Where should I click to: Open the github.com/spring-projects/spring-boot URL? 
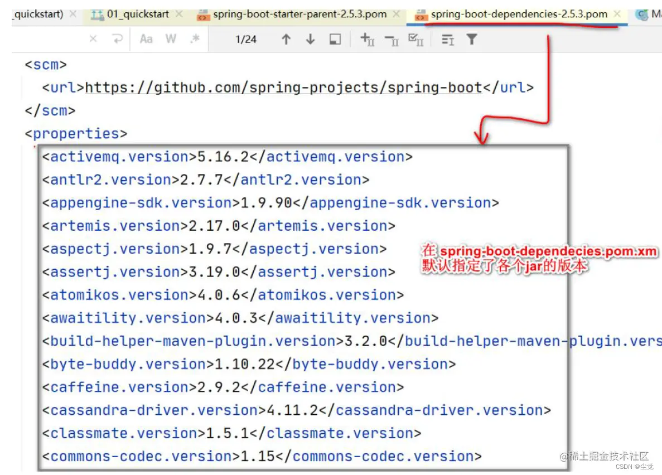[x=283, y=88]
